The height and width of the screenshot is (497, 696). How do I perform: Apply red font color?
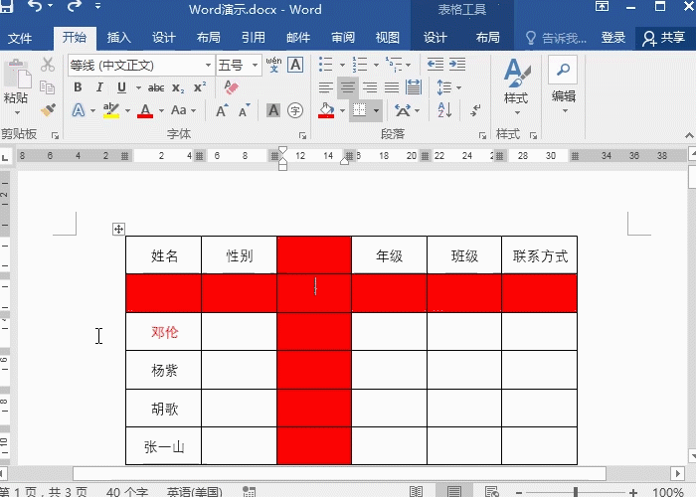click(x=145, y=110)
